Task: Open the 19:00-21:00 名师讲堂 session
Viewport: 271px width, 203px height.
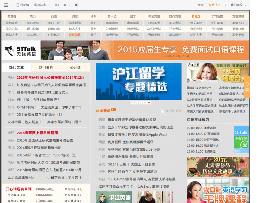Action: pyautogui.click(x=201, y=151)
